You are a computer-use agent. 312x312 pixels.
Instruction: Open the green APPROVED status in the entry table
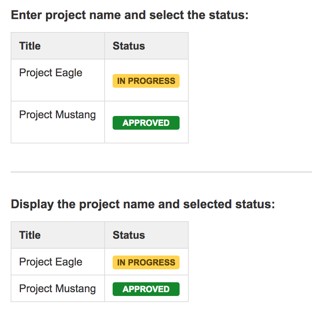pos(146,123)
